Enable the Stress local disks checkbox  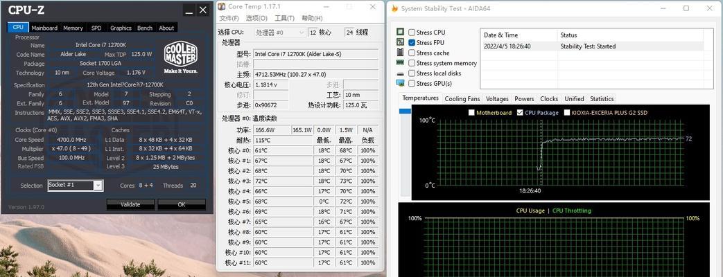pyautogui.click(x=412, y=73)
